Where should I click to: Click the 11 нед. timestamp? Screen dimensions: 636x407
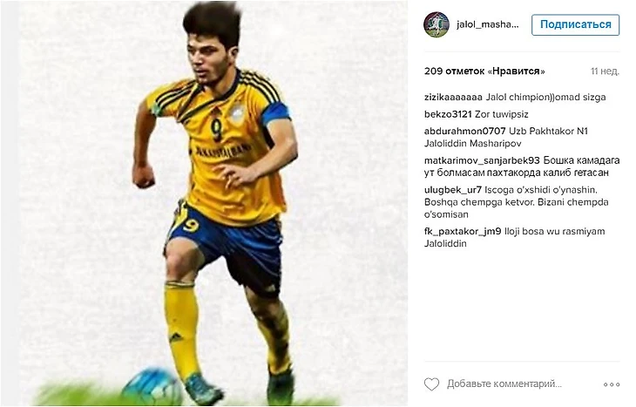[x=605, y=71]
